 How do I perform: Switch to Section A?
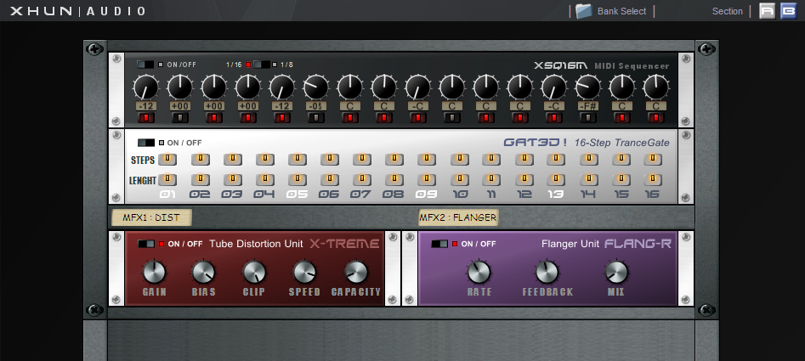click(x=767, y=11)
